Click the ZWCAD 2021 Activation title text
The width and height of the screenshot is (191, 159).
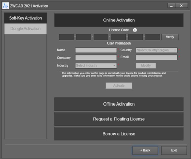pos(29,6)
